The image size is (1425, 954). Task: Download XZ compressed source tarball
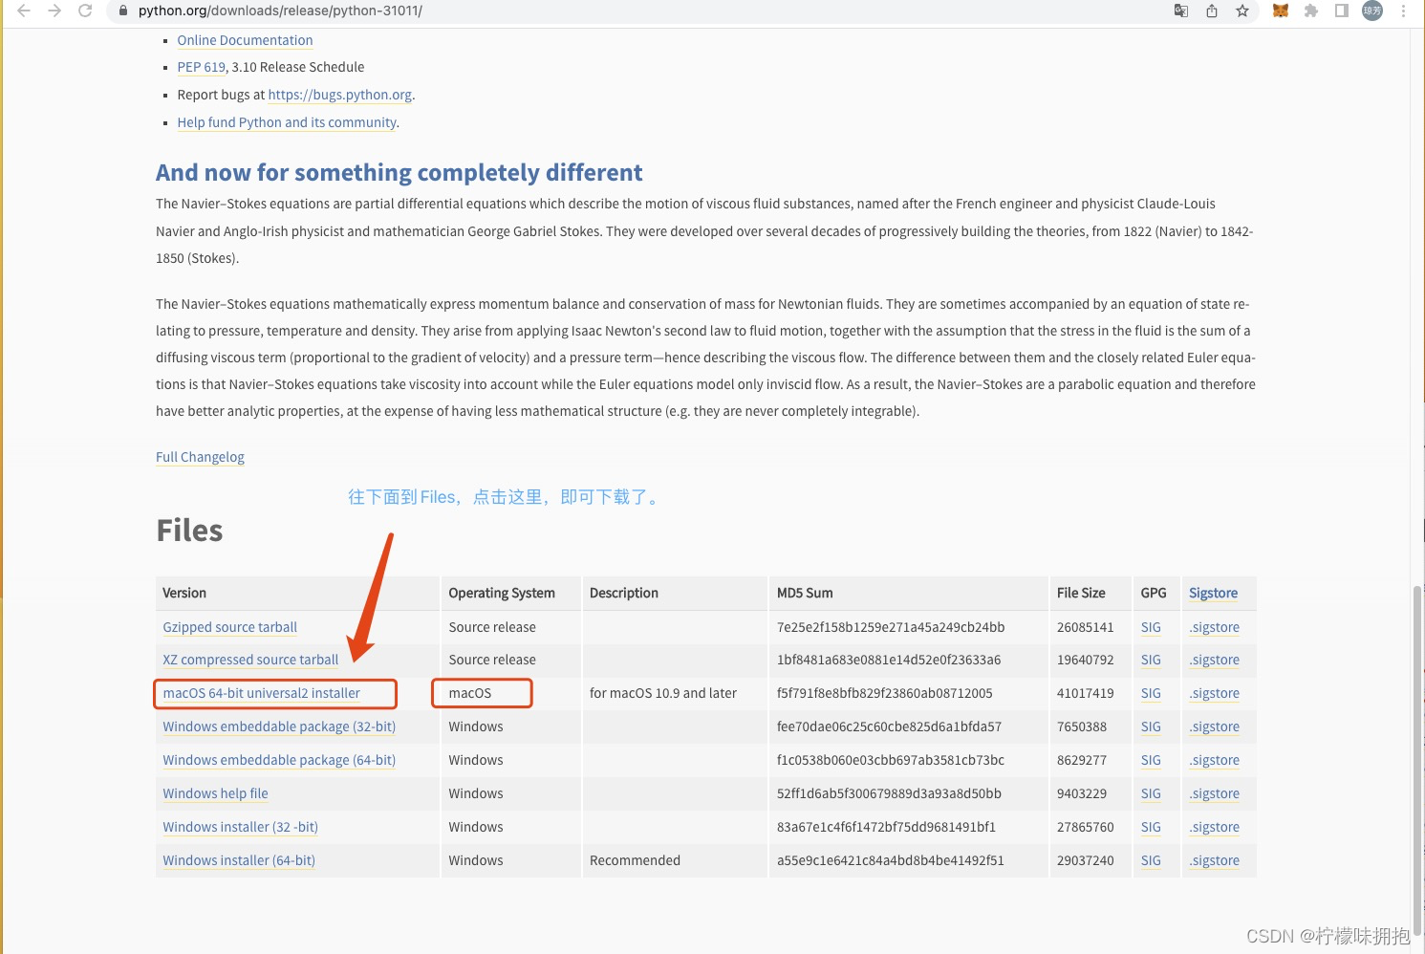(x=250, y=660)
